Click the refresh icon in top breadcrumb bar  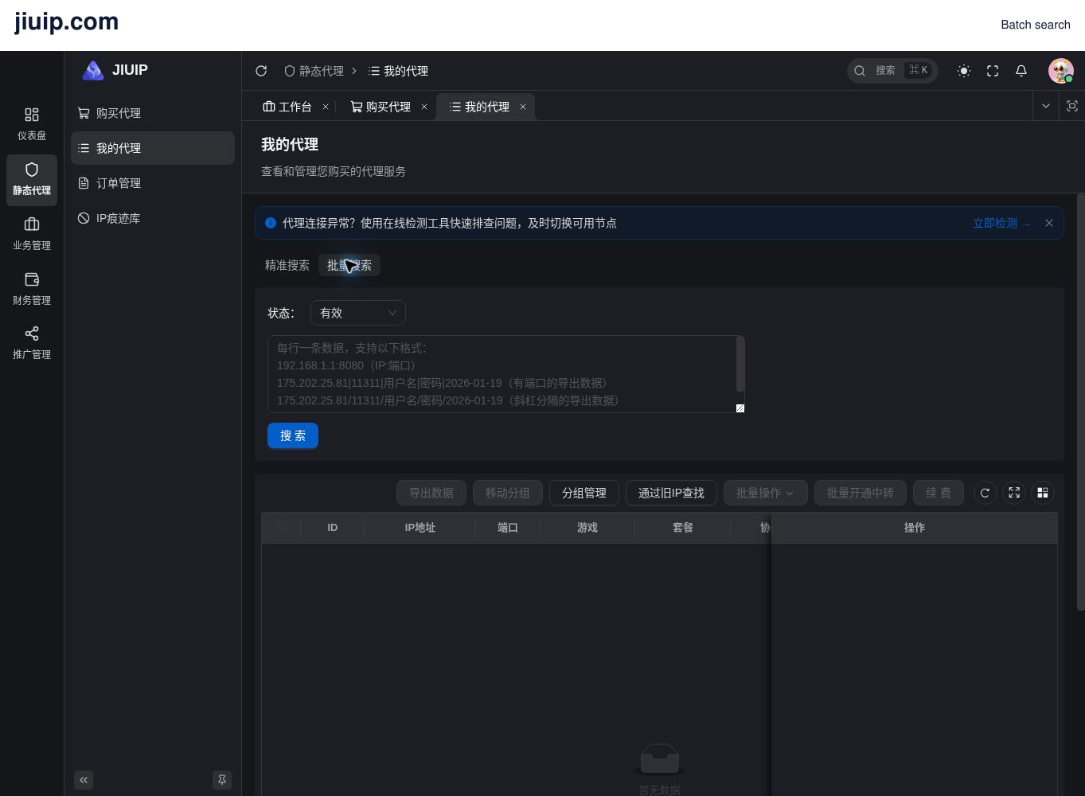(x=261, y=71)
